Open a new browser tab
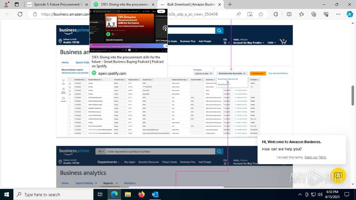 click(x=230, y=4)
